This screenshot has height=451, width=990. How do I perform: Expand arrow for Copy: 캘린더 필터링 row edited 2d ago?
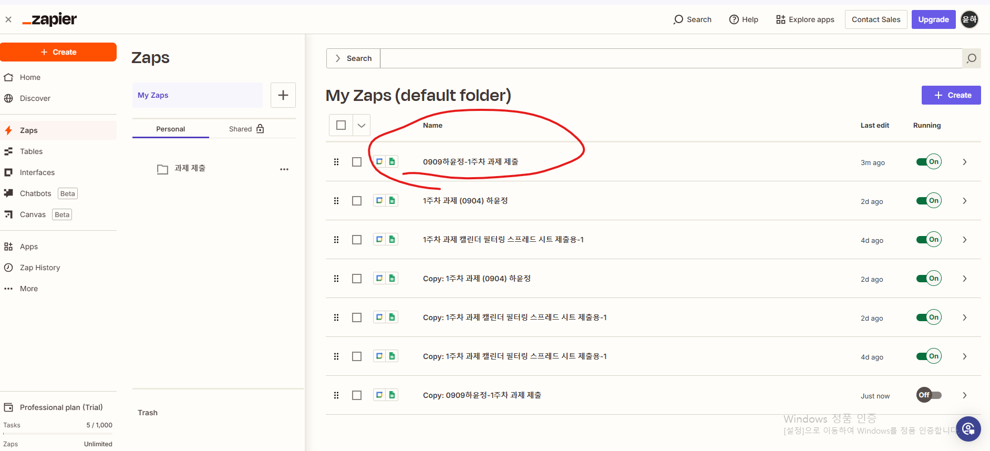pos(965,317)
